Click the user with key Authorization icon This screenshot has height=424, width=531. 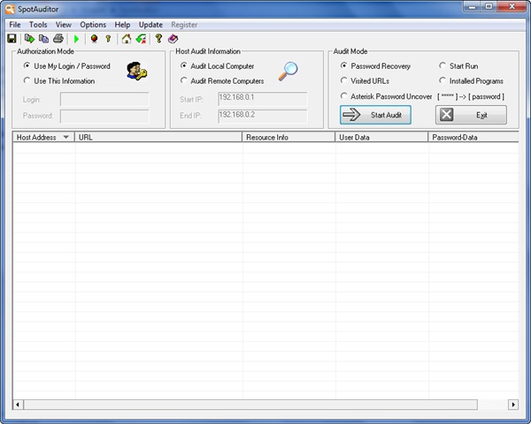click(x=135, y=72)
